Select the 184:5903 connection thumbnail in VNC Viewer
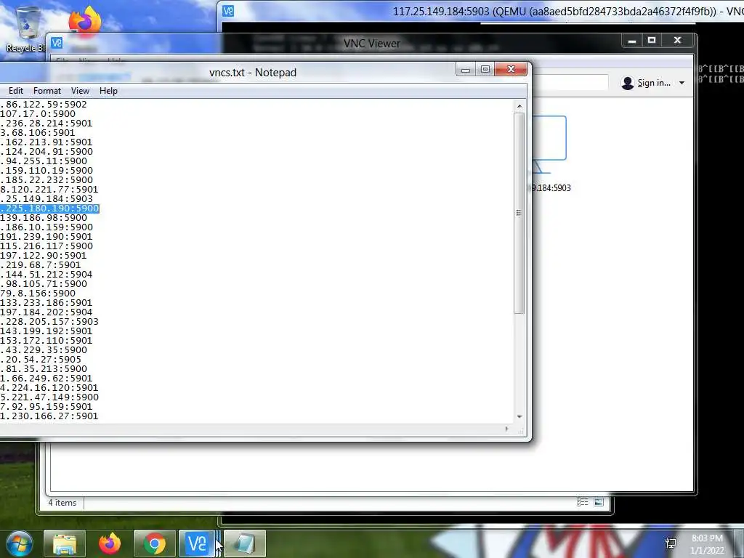The image size is (744, 558). click(x=549, y=153)
